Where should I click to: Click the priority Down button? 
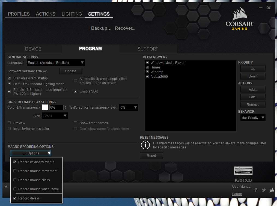coord(253,76)
